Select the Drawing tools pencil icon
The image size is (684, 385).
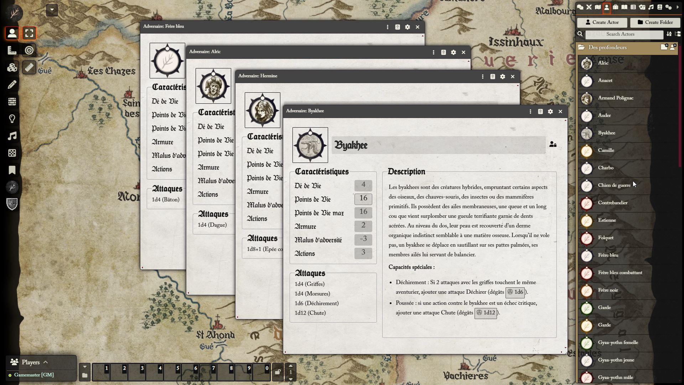point(12,85)
